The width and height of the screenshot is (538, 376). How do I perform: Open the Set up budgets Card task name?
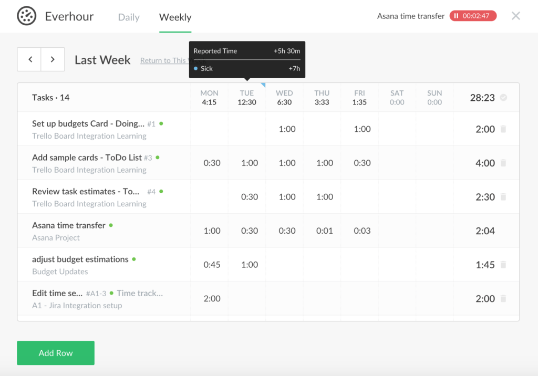click(88, 123)
